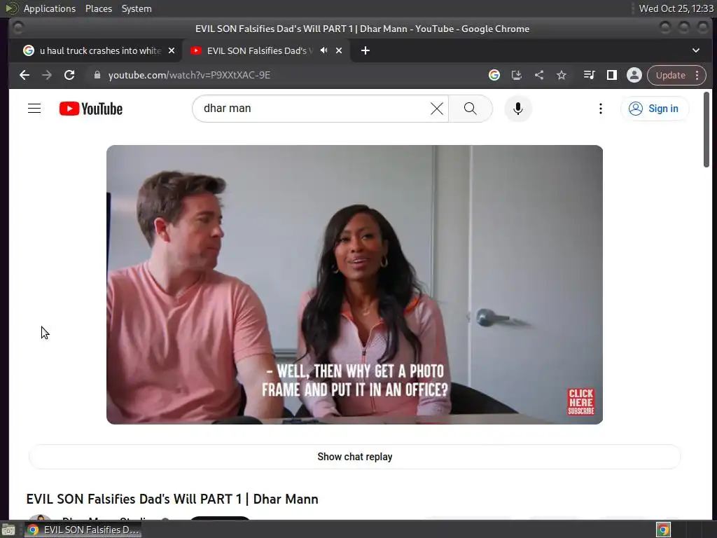Toggle Chrome side panel
Viewport: 717px width, 538px height.
(x=612, y=75)
